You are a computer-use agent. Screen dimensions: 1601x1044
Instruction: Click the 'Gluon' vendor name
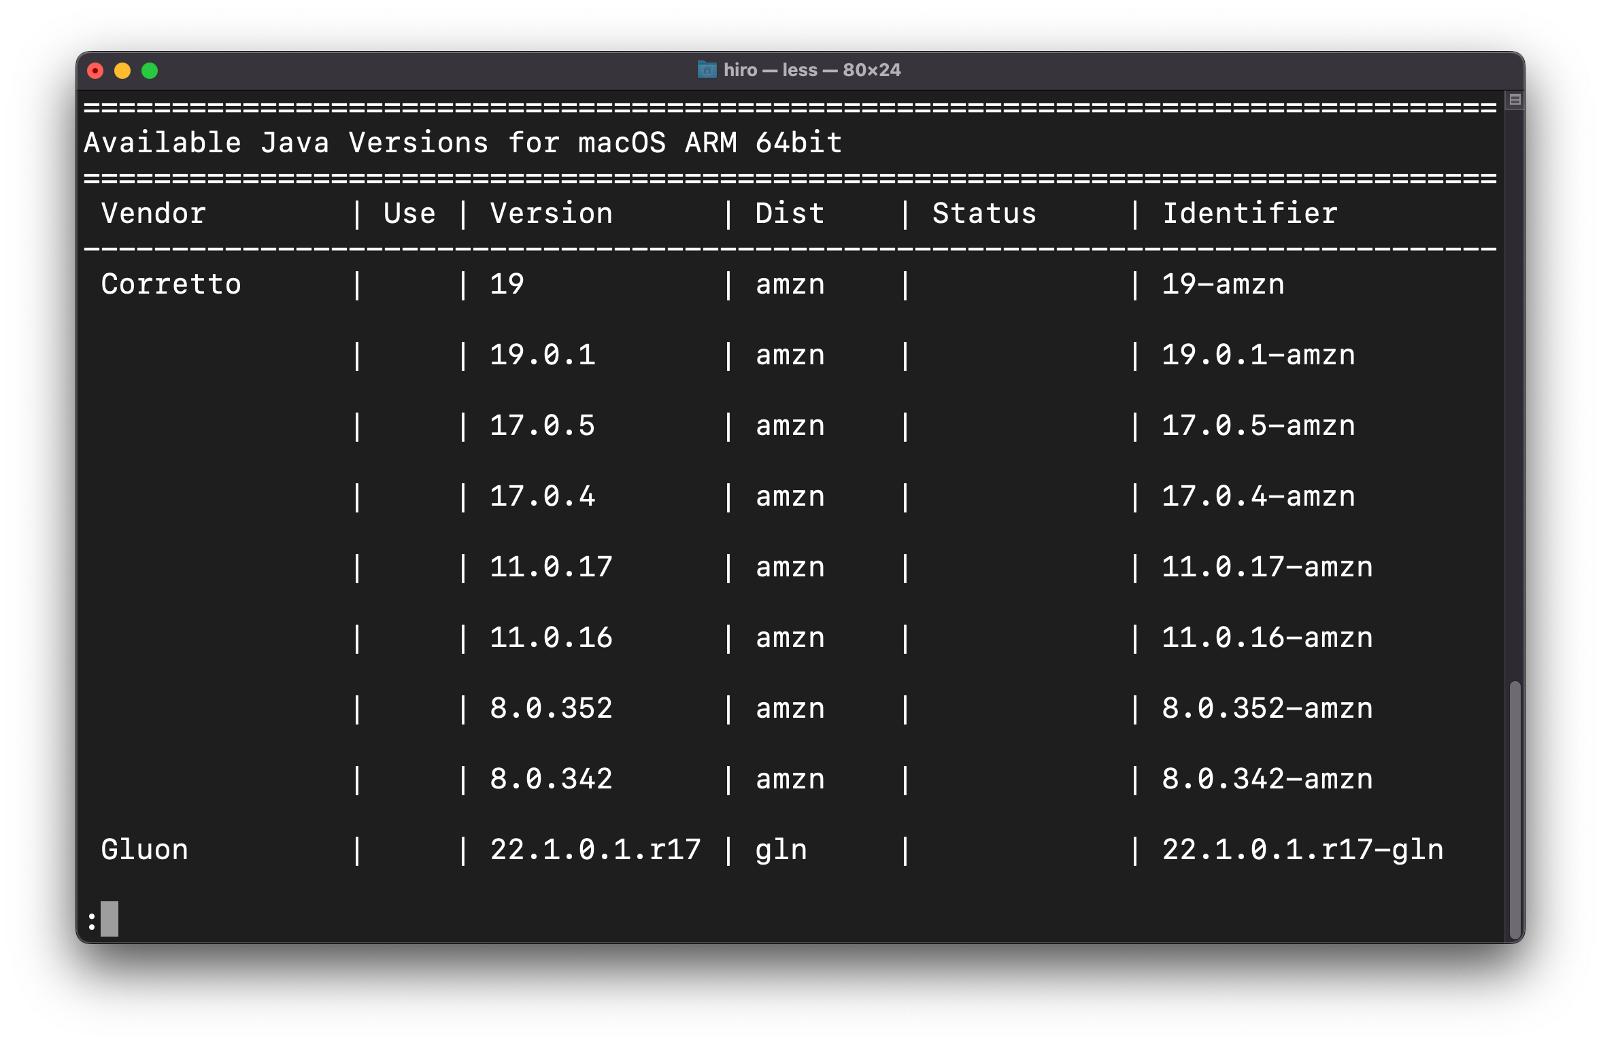click(x=145, y=850)
